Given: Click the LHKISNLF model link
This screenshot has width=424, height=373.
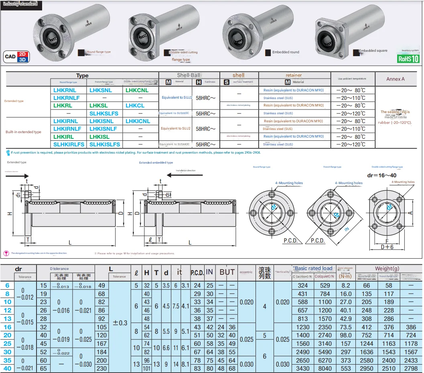Looking at the screenshot, I should click(103, 129).
